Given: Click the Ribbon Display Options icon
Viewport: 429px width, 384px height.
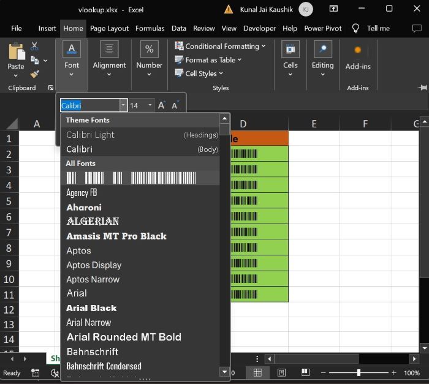Looking at the screenshot, I should tap(332, 9).
